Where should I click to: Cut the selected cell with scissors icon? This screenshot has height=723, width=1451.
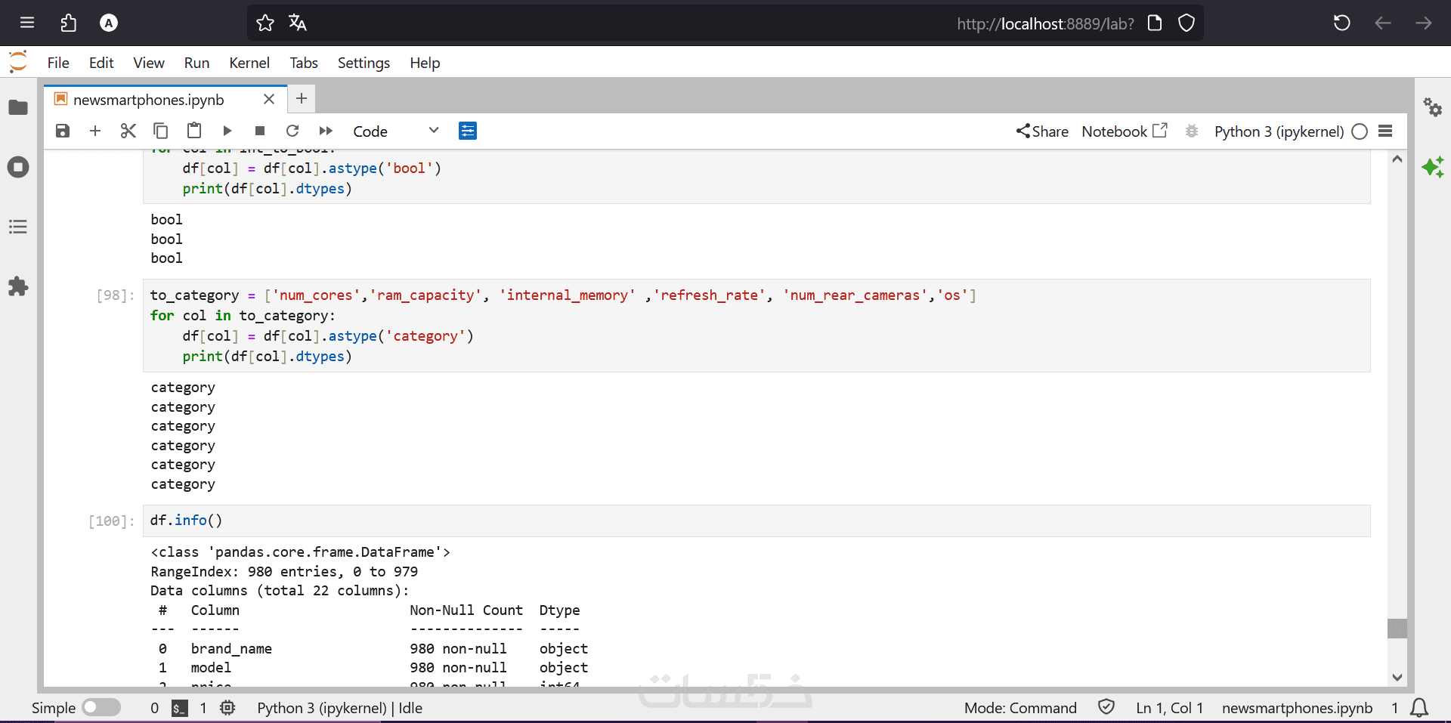tap(128, 131)
